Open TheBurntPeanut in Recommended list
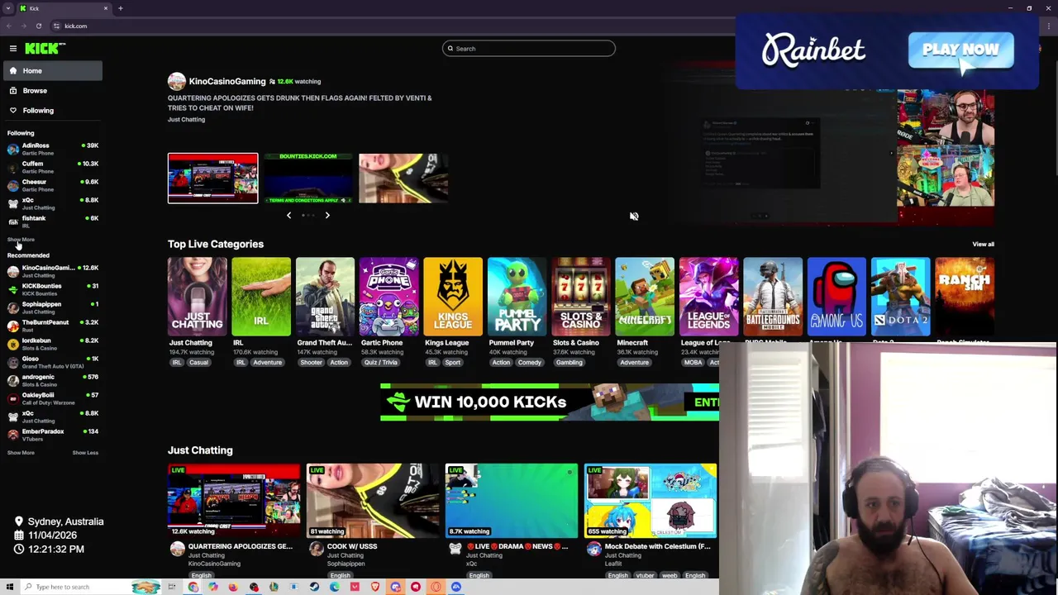 pyautogui.click(x=51, y=326)
